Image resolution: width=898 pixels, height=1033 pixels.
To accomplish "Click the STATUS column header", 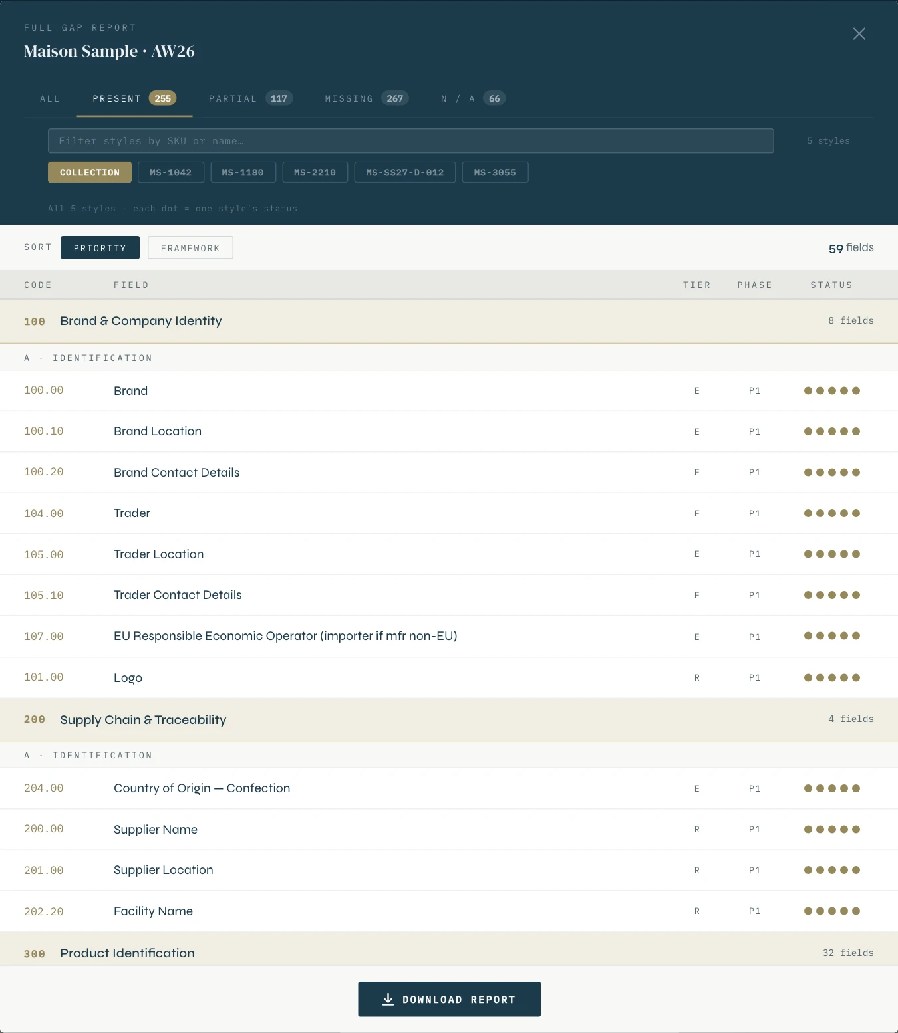I will [831, 285].
